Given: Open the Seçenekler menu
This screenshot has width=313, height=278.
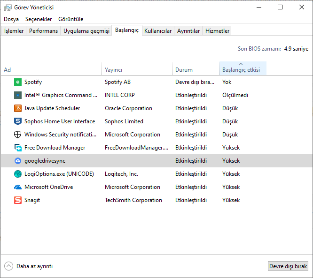Looking at the screenshot, I should click(39, 19).
